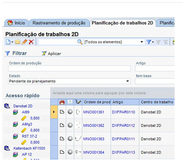Click the ruler icon under RST 37-2
The image size is (183, 160).
click(24, 142)
